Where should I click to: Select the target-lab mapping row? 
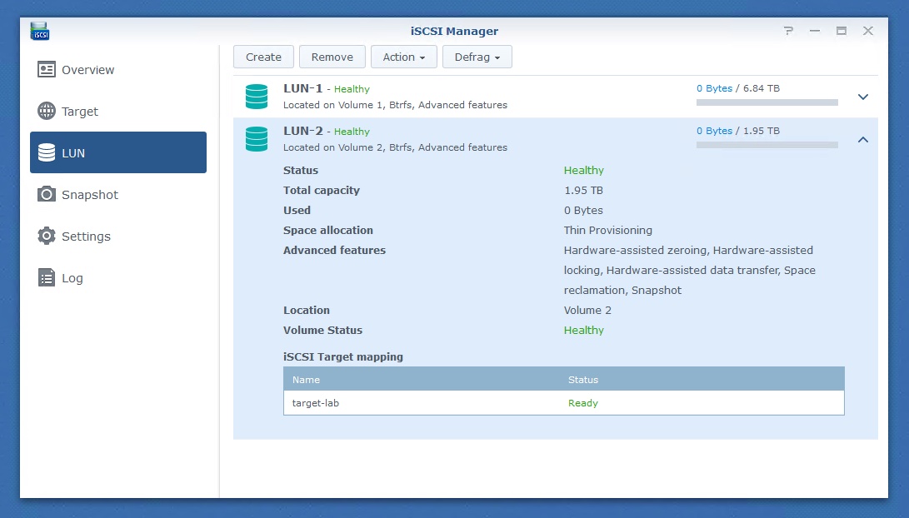(563, 403)
